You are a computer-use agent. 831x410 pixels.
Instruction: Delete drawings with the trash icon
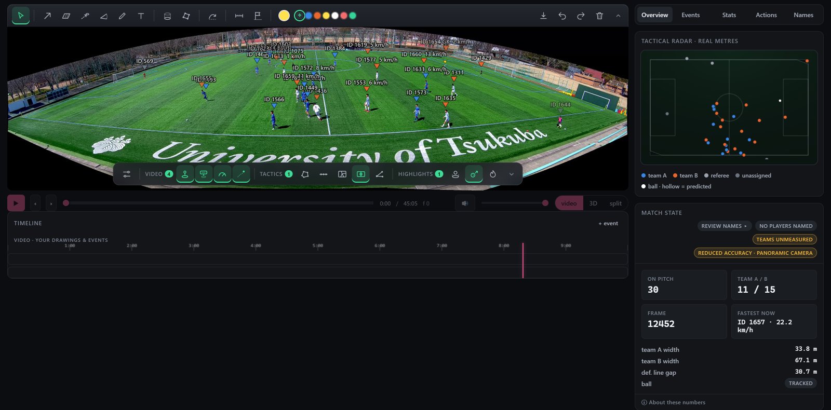pyautogui.click(x=599, y=16)
